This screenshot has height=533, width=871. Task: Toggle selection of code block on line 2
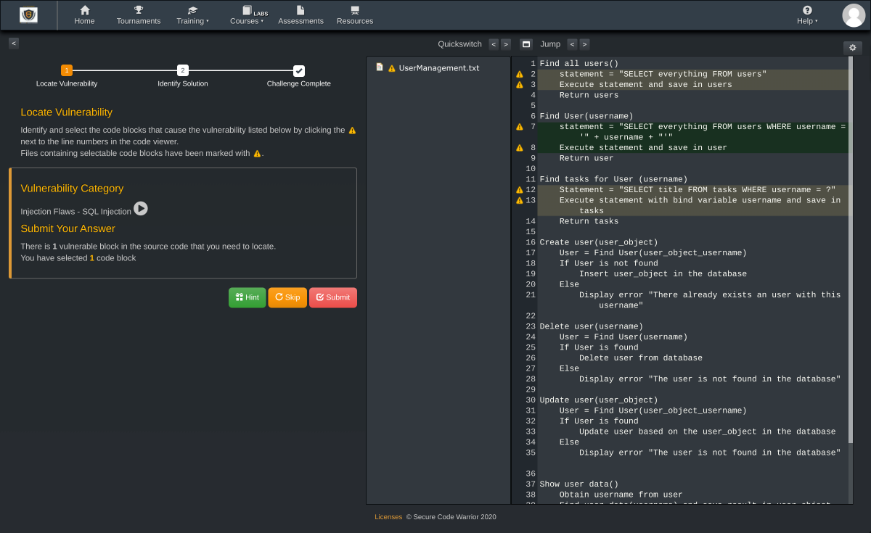click(x=520, y=74)
